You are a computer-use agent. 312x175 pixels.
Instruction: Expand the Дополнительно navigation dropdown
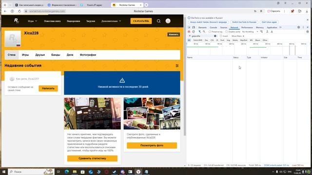(x=111, y=21)
